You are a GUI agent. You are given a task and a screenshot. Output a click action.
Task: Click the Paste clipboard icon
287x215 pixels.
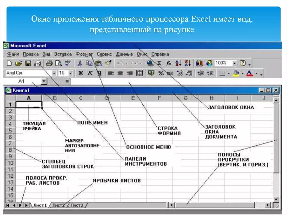[99, 63]
